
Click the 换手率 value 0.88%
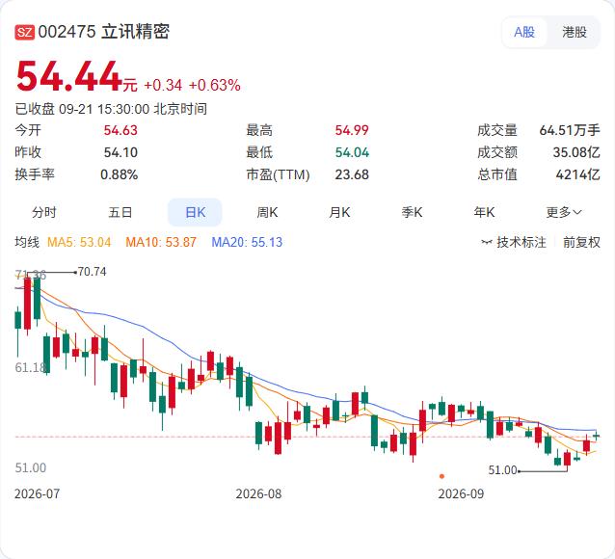(119, 174)
